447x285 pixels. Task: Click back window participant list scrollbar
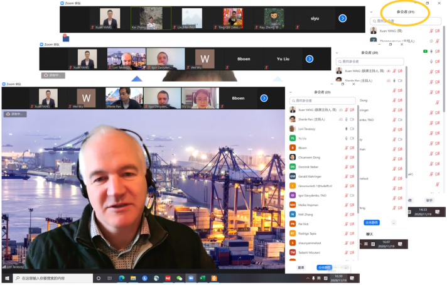444,68
